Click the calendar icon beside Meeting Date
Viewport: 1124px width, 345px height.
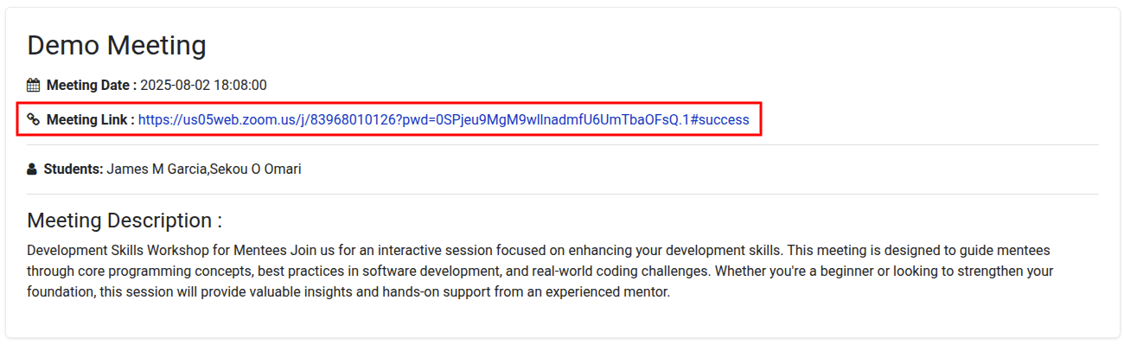[x=33, y=85]
